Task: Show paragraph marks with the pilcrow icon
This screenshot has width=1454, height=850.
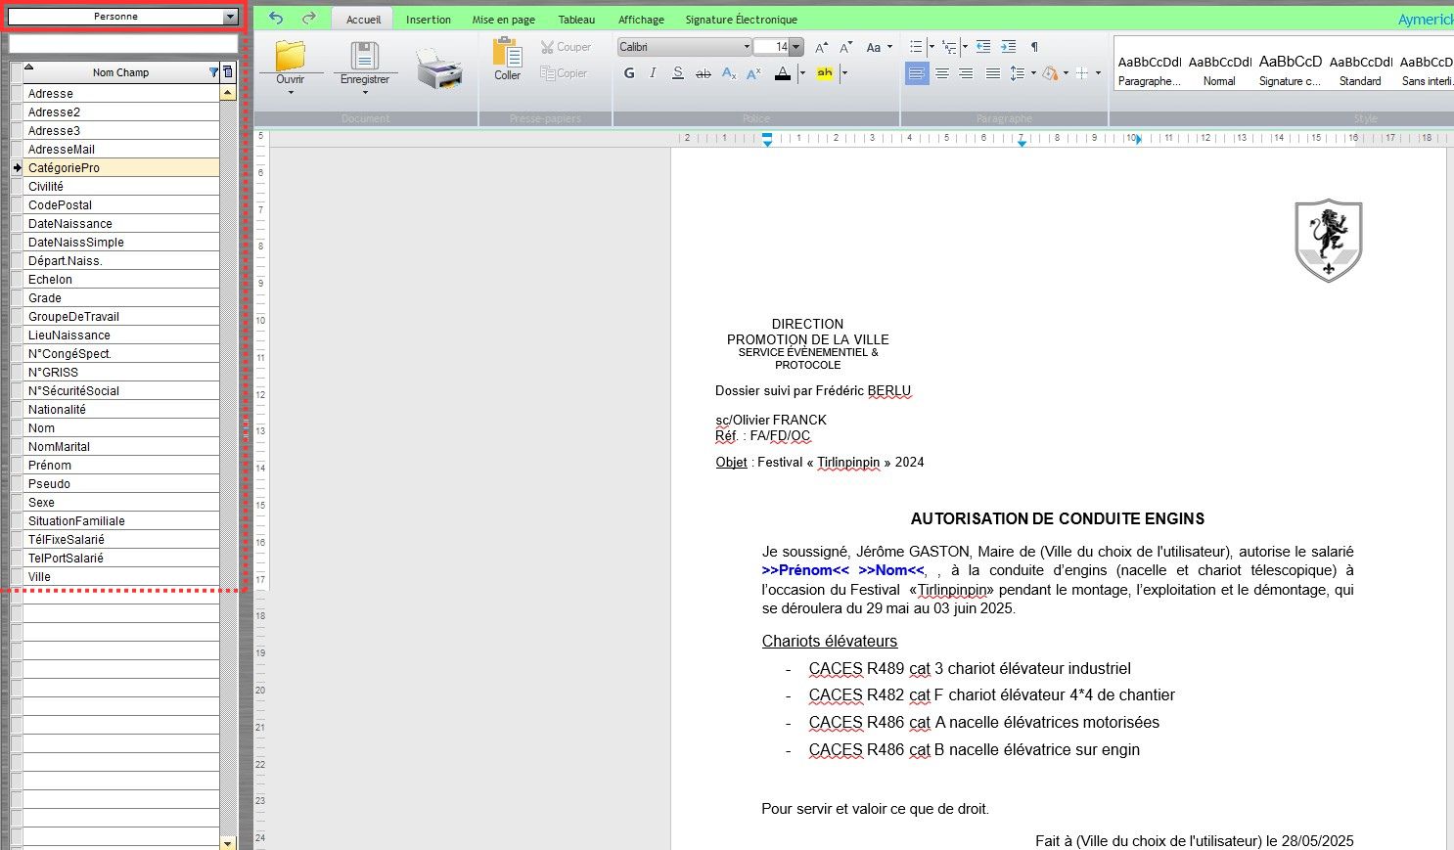Action: point(1034,47)
